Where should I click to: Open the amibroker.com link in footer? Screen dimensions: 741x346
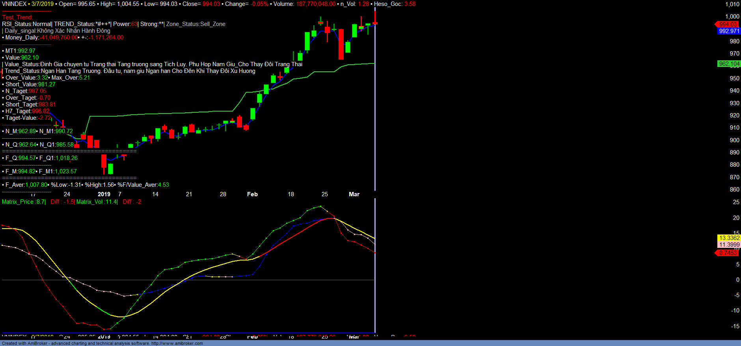[177, 343]
